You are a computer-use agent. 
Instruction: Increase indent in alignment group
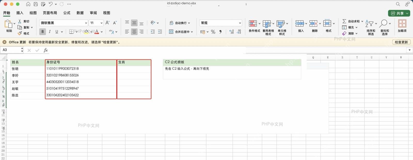pos(160,32)
